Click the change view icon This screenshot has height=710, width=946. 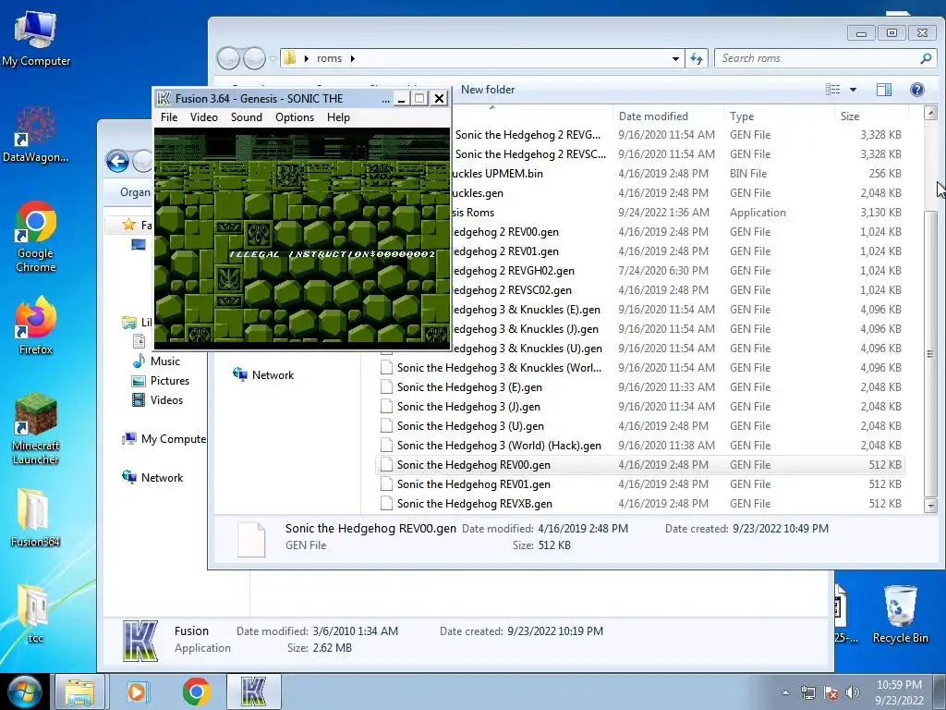pos(833,90)
